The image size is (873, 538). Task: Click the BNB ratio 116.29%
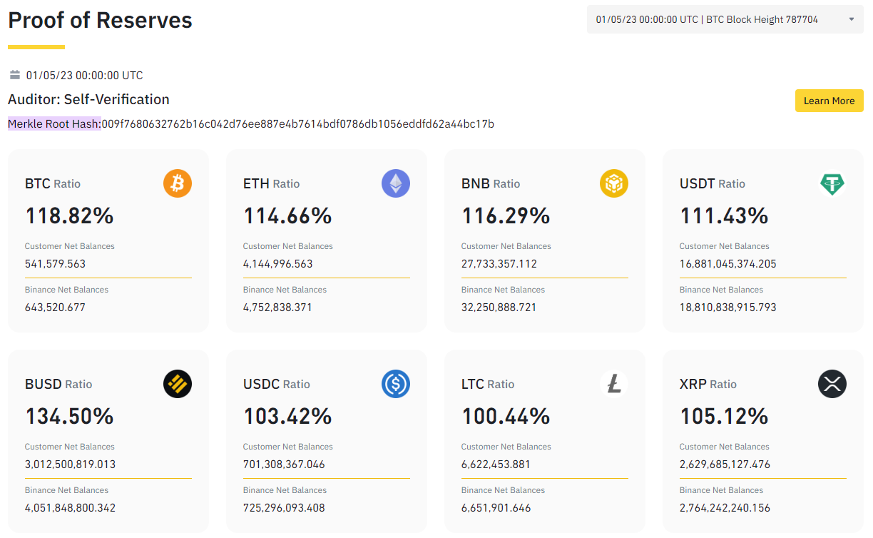click(x=506, y=215)
